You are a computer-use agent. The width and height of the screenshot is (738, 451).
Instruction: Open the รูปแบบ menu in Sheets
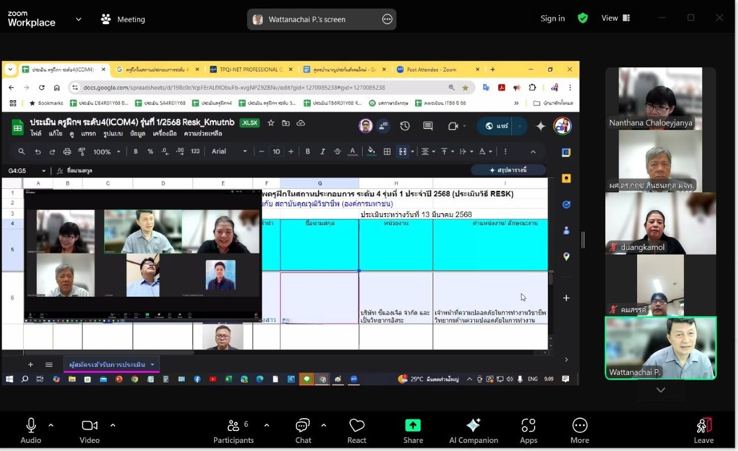tap(113, 134)
